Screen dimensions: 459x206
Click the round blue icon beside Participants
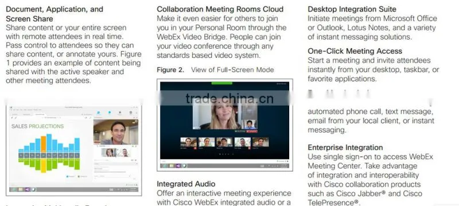click(x=110, y=112)
